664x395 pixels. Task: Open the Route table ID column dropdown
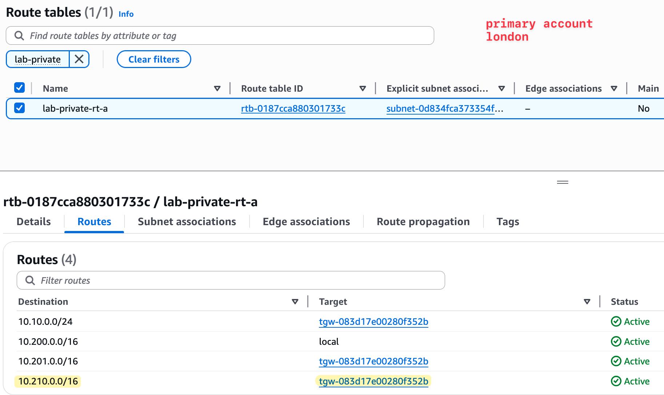(363, 88)
